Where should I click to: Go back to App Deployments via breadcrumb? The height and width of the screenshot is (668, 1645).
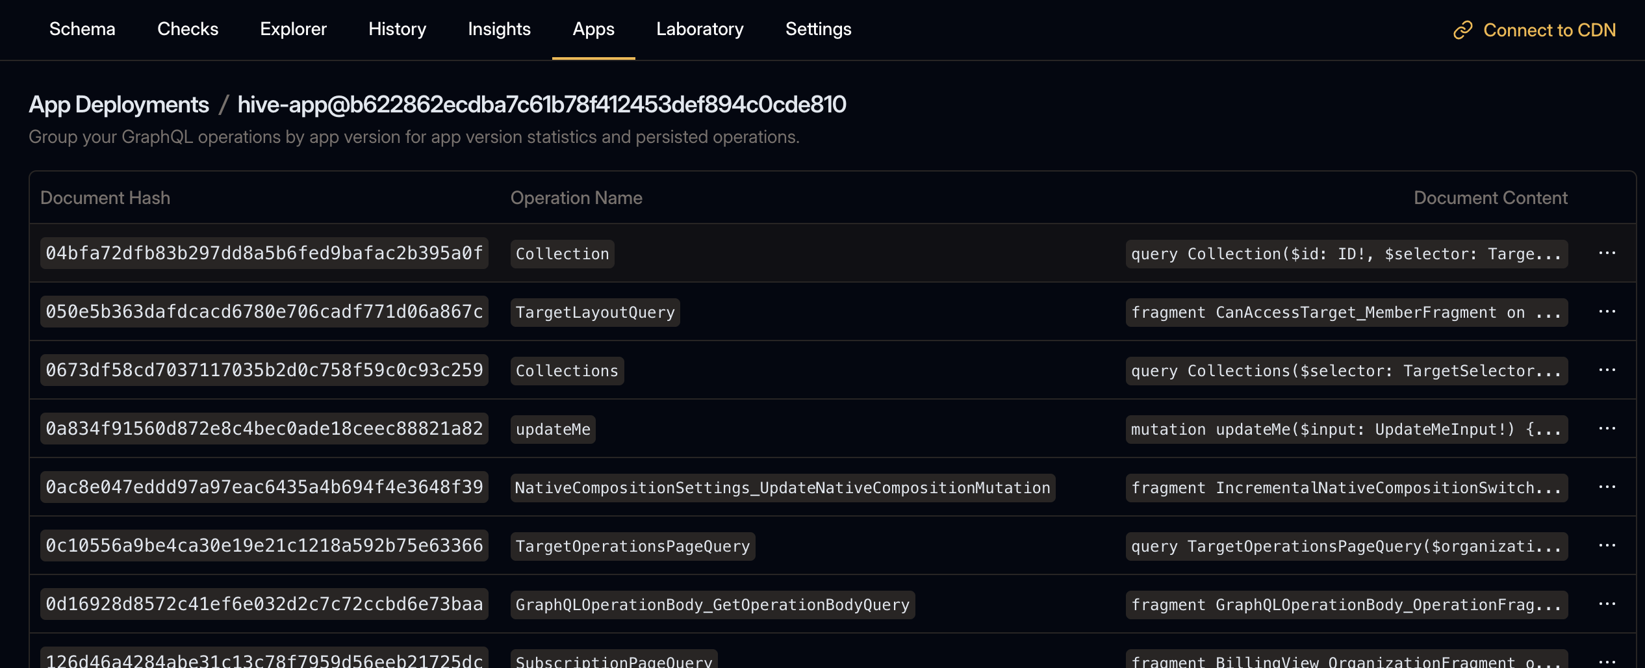tap(120, 104)
